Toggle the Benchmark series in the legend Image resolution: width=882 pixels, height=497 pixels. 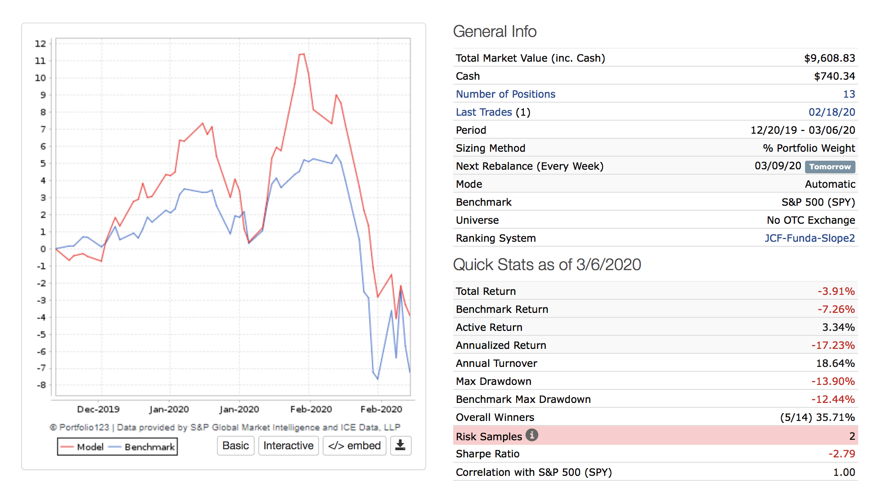[x=149, y=447]
